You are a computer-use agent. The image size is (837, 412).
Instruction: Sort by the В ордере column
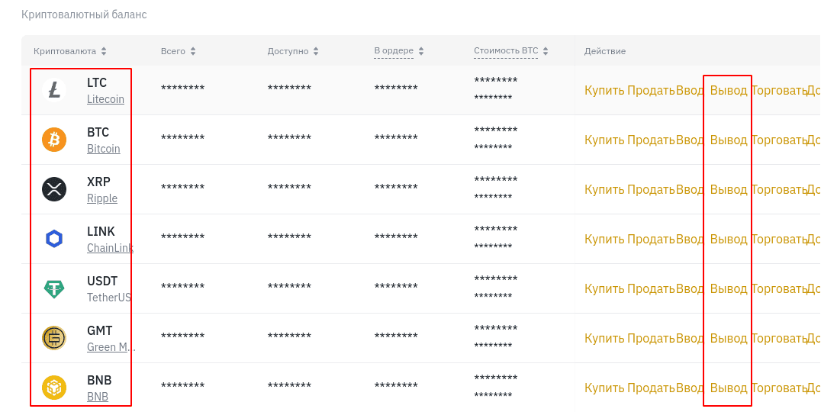click(x=421, y=51)
